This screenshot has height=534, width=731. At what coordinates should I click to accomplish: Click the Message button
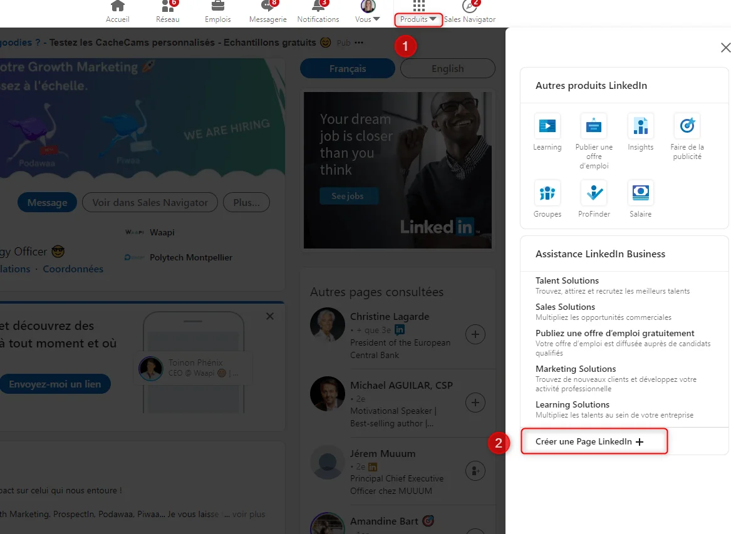point(47,203)
